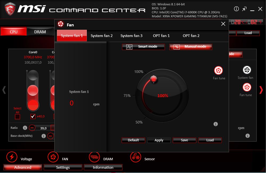
Task: Open the Voltage lightning icon
Action: click(x=12, y=157)
